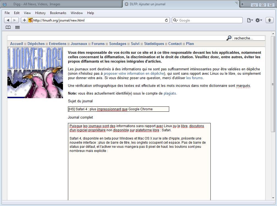Viewport: 277px width, 206px height.
Task: Click the 'Journal complet' label
Action: tap(80, 117)
